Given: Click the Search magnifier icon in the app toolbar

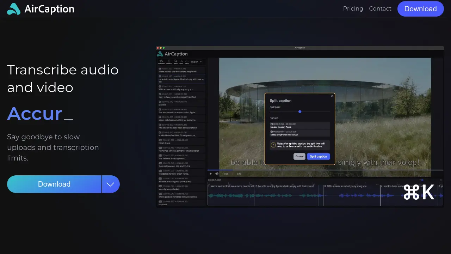Looking at the screenshot, I should pos(175,61).
